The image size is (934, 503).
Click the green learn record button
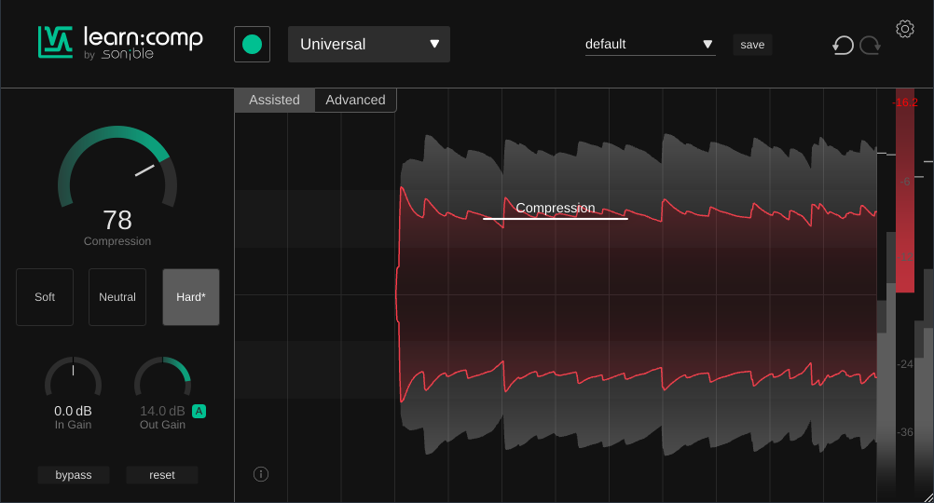coord(252,44)
